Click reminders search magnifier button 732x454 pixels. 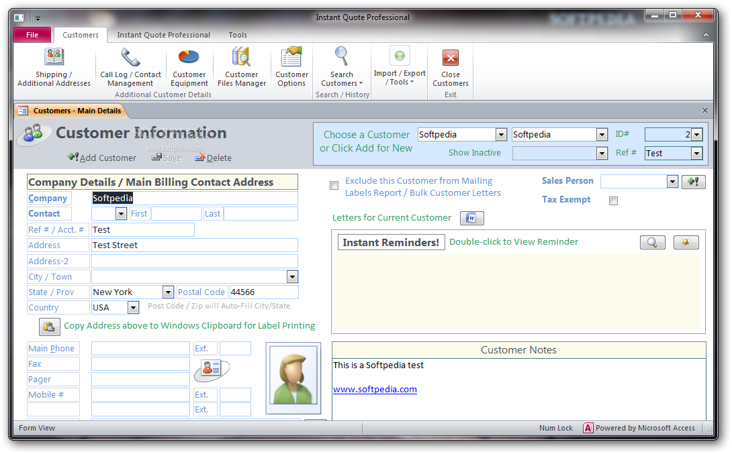tap(652, 242)
